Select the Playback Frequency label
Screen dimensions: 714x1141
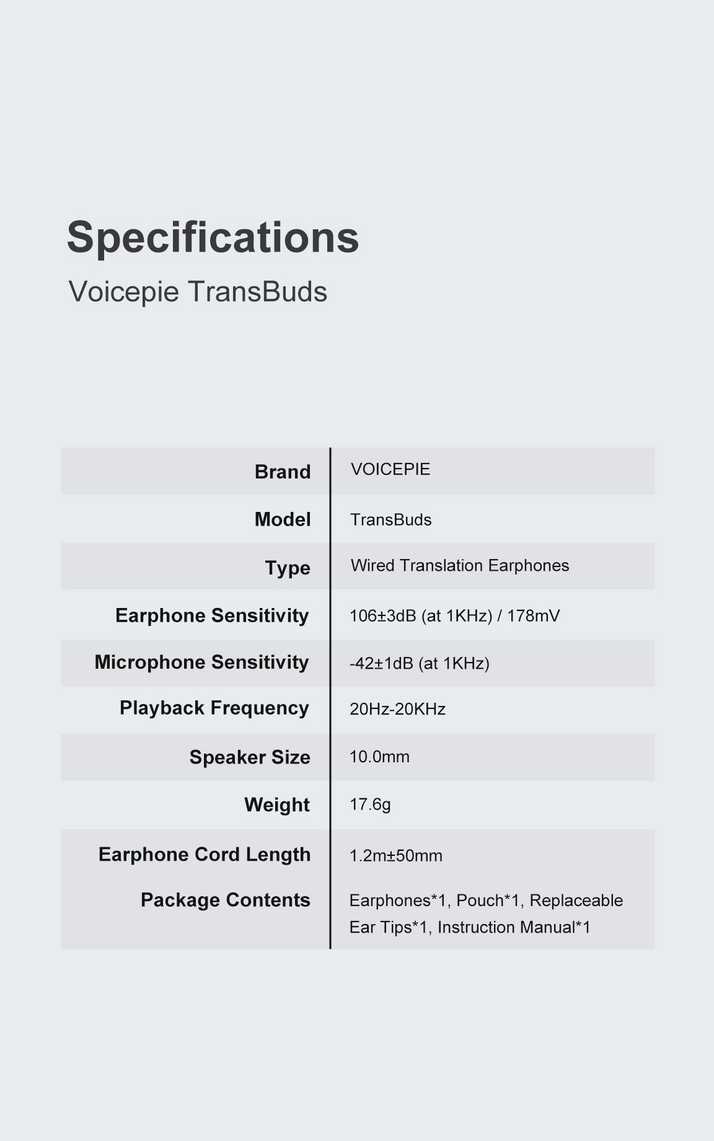pos(214,708)
